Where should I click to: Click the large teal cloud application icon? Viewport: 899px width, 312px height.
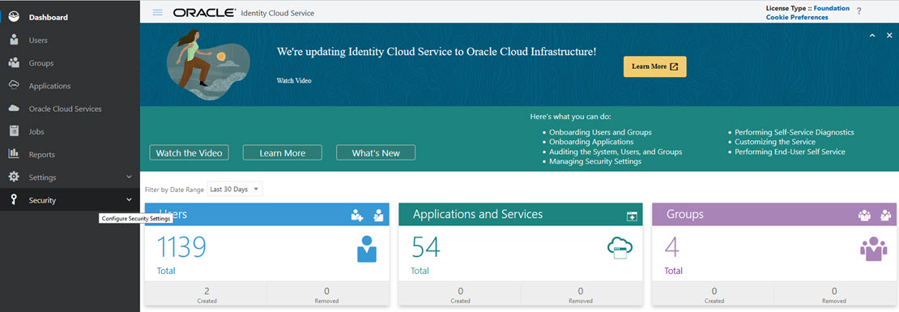point(620,248)
